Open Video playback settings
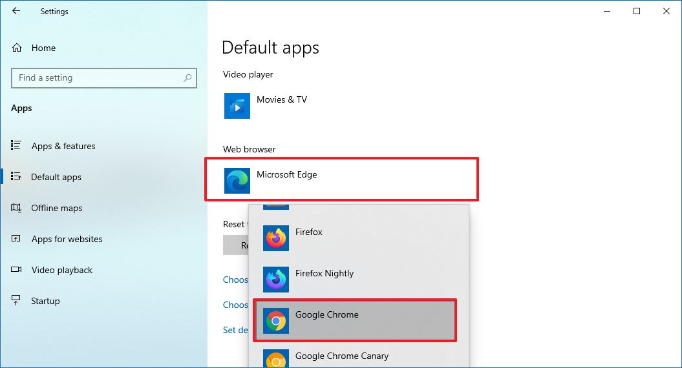Screen dimensions: 682x368 point(62,270)
